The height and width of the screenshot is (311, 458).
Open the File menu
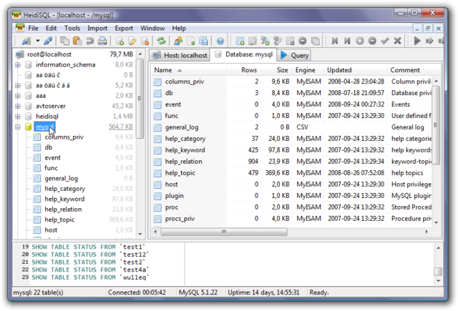pos(33,29)
